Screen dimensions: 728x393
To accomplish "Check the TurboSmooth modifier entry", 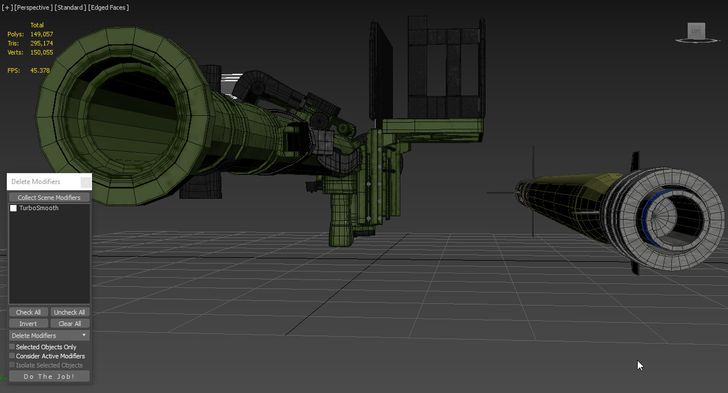I will coord(14,208).
